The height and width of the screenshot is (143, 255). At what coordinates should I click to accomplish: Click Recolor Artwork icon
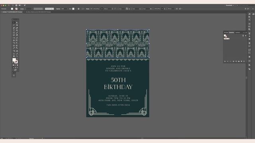point(79,9)
